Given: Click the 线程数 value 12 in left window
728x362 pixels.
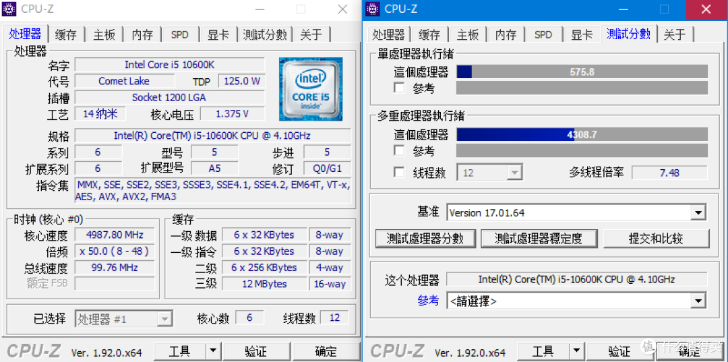Looking at the screenshot, I should 334,318.
